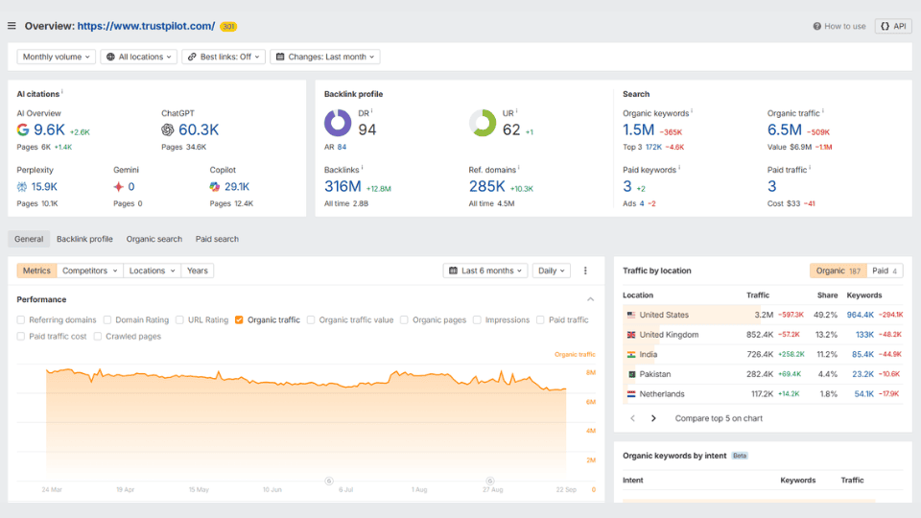Select the Metrics chart tab
921x518 pixels.
[x=36, y=271]
